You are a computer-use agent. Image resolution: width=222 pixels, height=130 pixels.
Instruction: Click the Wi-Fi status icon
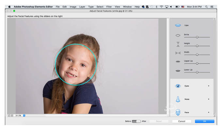161,7
